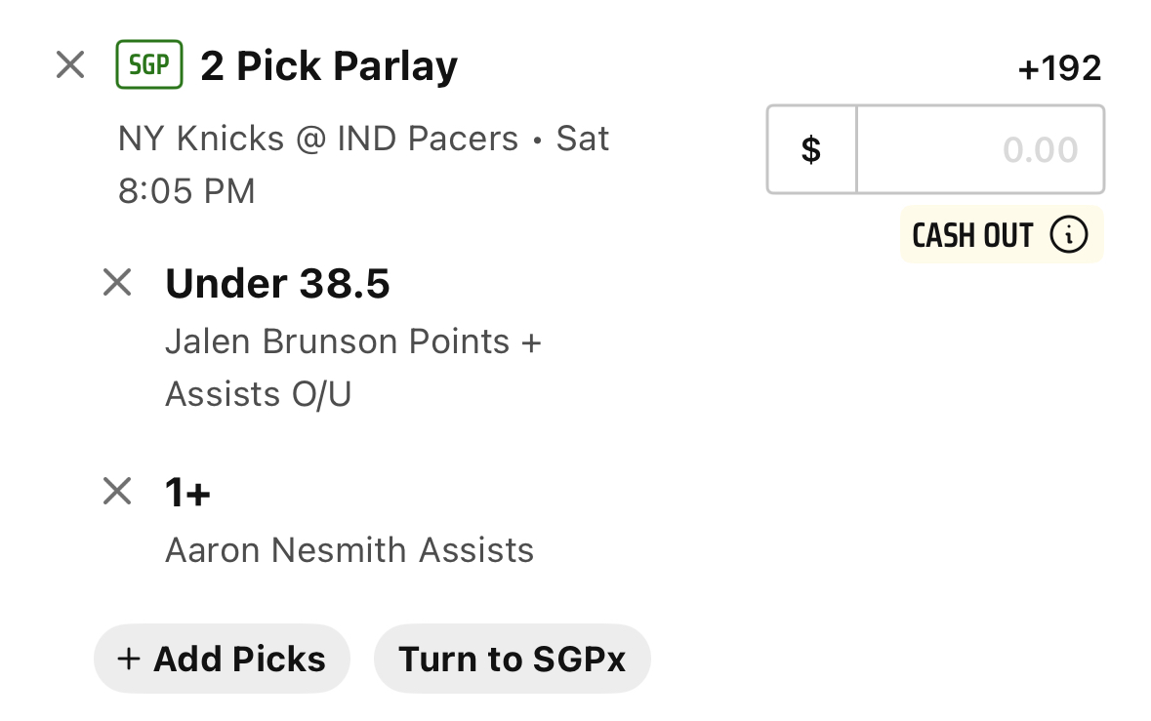1151x721 pixels.
Task: Click Aaron Nesmith Assists market text
Action: (x=349, y=550)
